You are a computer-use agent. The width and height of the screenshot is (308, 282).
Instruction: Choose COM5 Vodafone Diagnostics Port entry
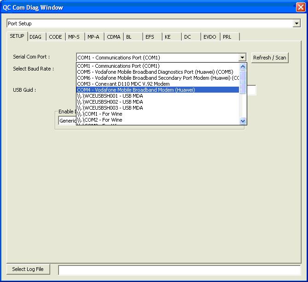pyautogui.click(x=157, y=72)
